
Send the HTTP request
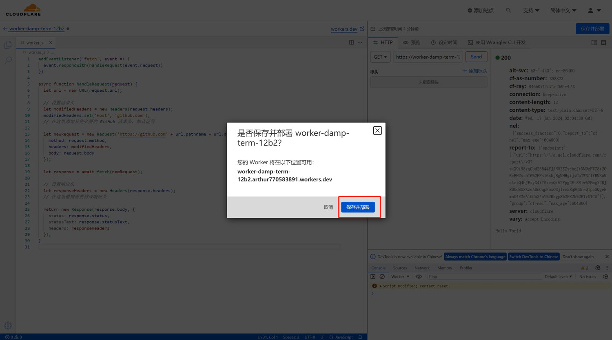476,57
